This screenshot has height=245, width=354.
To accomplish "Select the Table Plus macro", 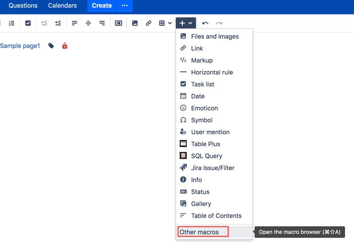I will click(x=214, y=144).
